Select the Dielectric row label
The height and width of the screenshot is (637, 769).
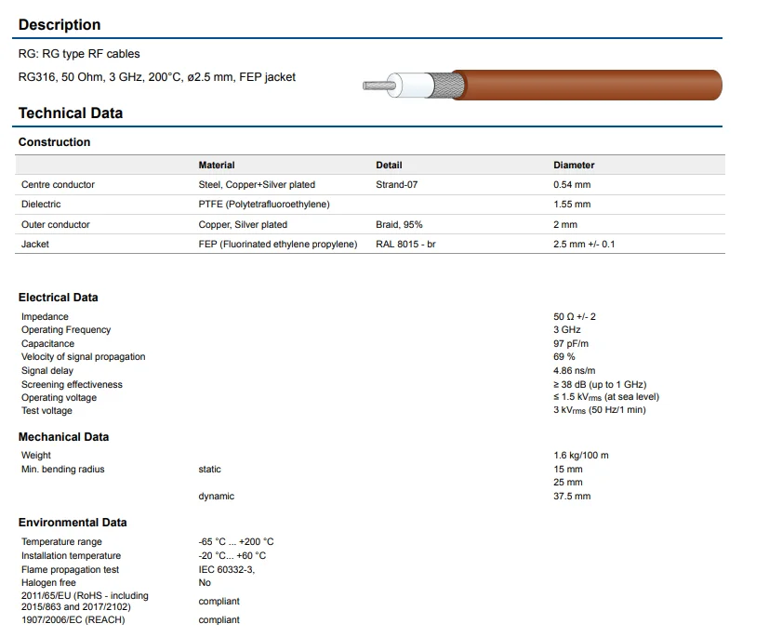[x=41, y=204]
